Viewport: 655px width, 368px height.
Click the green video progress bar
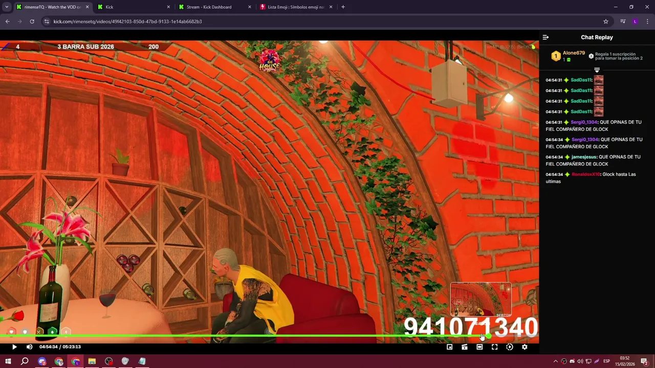tap(244, 336)
